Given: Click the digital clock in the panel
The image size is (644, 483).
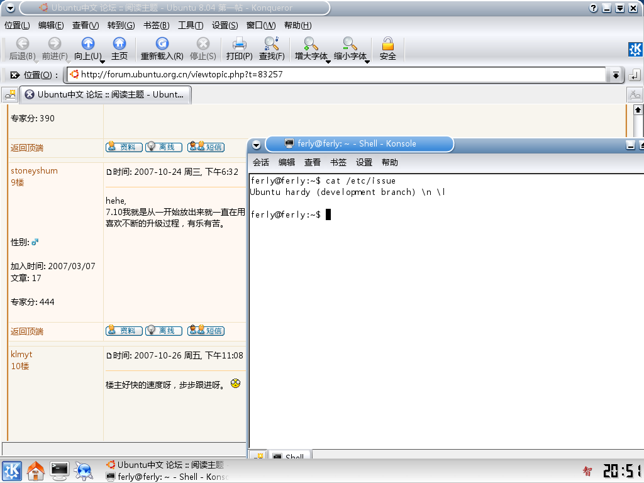Looking at the screenshot, I should pos(622,470).
